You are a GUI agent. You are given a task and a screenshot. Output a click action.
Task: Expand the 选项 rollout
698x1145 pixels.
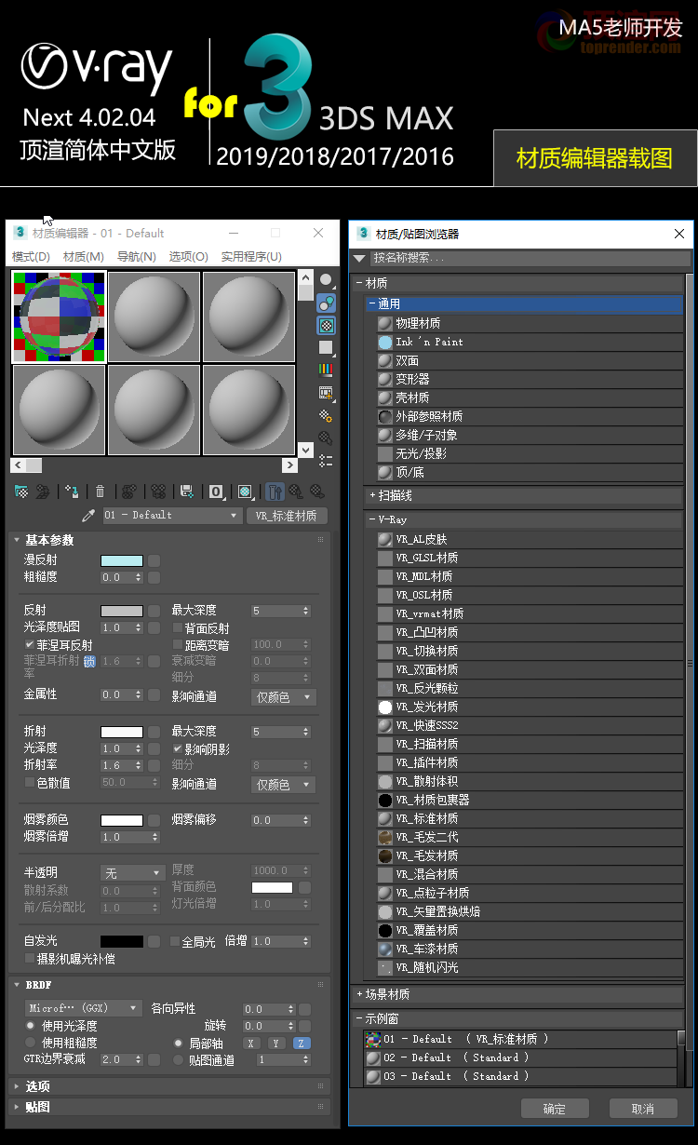pyautogui.click(x=168, y=1086)
